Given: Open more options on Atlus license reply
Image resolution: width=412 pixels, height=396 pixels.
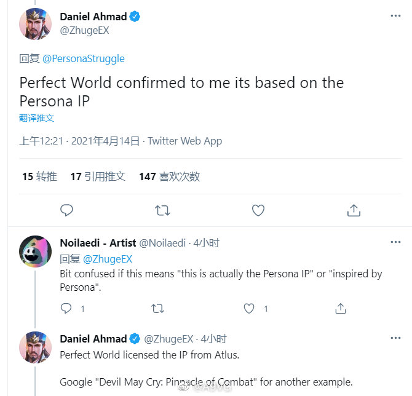Looking at the screenshot, I should [x=395, y=338].
